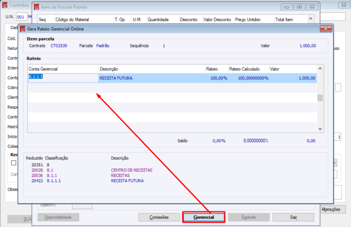The width and height of the screenshot is (351, 227).
Task: Click the Preço Unitário column header
Action: pyautogui.click(x=254, y=20)
